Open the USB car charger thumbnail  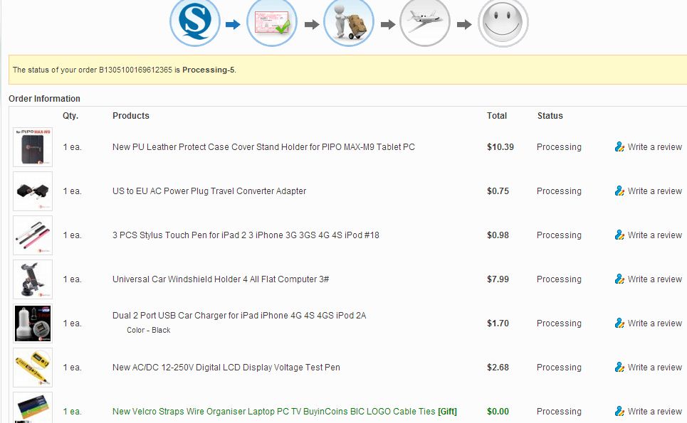[x=33, y=323]
